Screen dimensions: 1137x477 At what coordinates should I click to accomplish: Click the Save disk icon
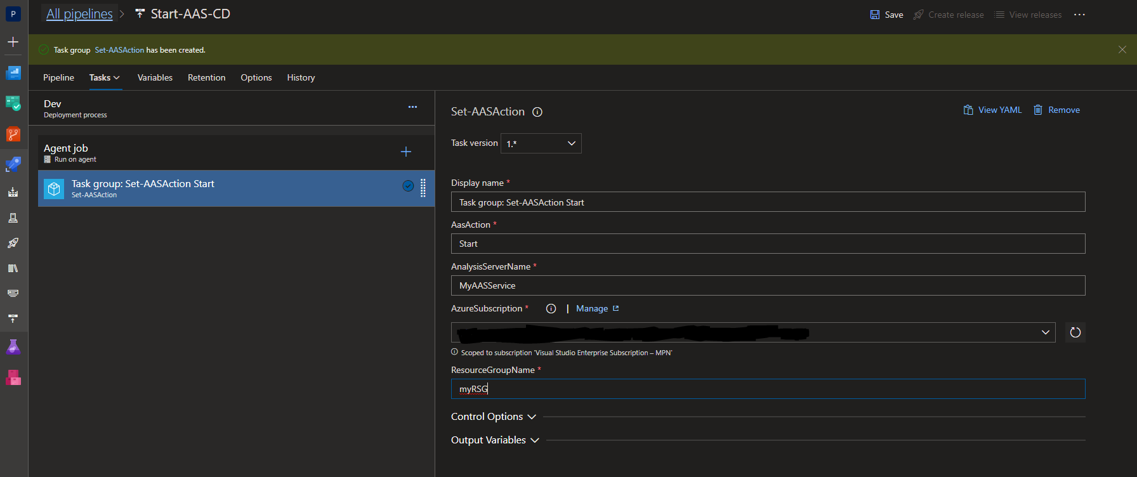[875, 15]
